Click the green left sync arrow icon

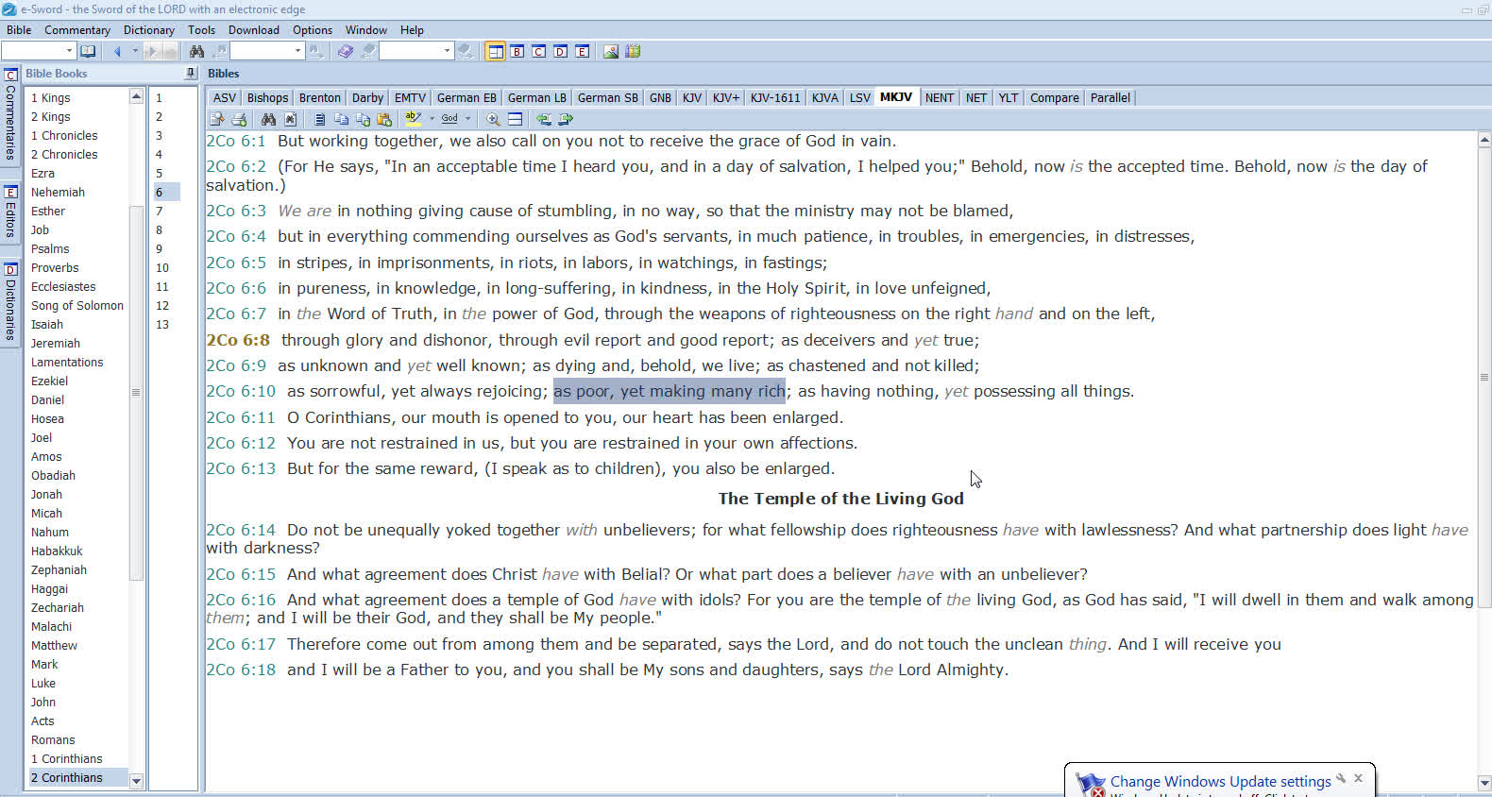(x=544, y=119)
